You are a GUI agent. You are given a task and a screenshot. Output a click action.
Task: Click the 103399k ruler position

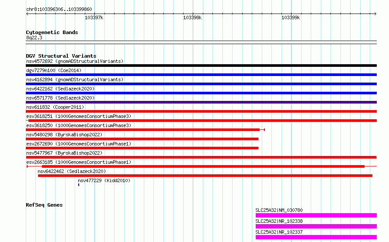(291, 17)
